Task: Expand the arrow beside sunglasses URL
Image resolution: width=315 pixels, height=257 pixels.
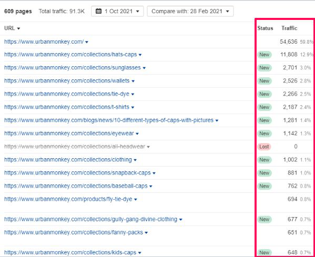Action: [x=144, y=68]
